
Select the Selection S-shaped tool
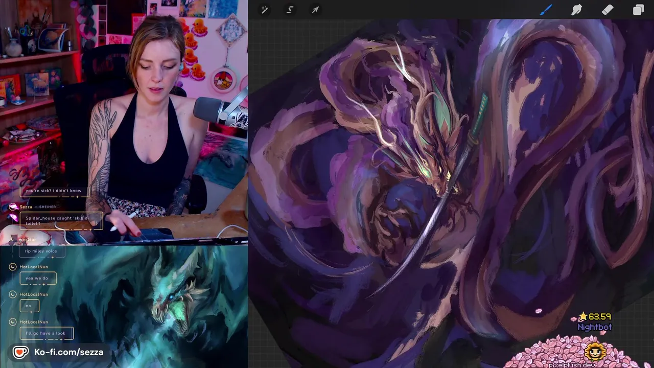coord(290,10)
